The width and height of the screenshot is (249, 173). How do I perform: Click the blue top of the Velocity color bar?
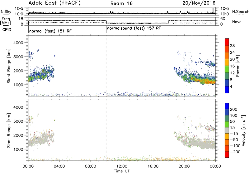[x=227, y=106]
